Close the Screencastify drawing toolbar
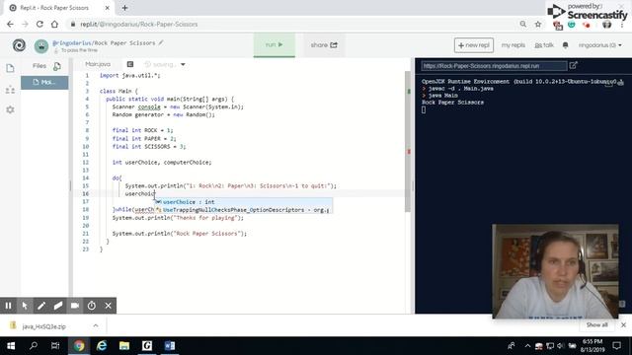Image resolution: width=632 pixels, height=355 pixels. pyautogui.click(x=108, y=306)
